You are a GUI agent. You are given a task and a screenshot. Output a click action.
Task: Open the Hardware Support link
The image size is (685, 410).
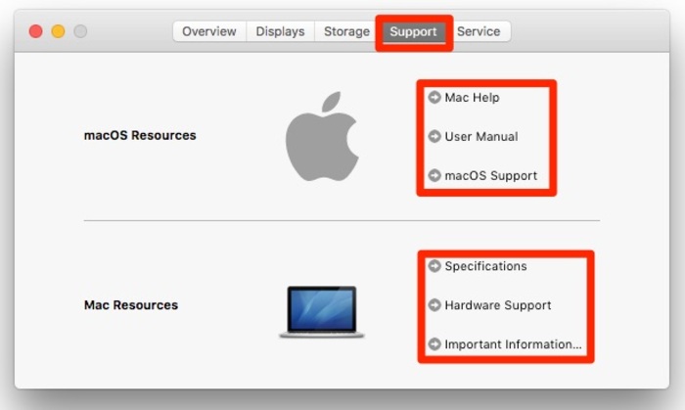click(x=498, y=305)
